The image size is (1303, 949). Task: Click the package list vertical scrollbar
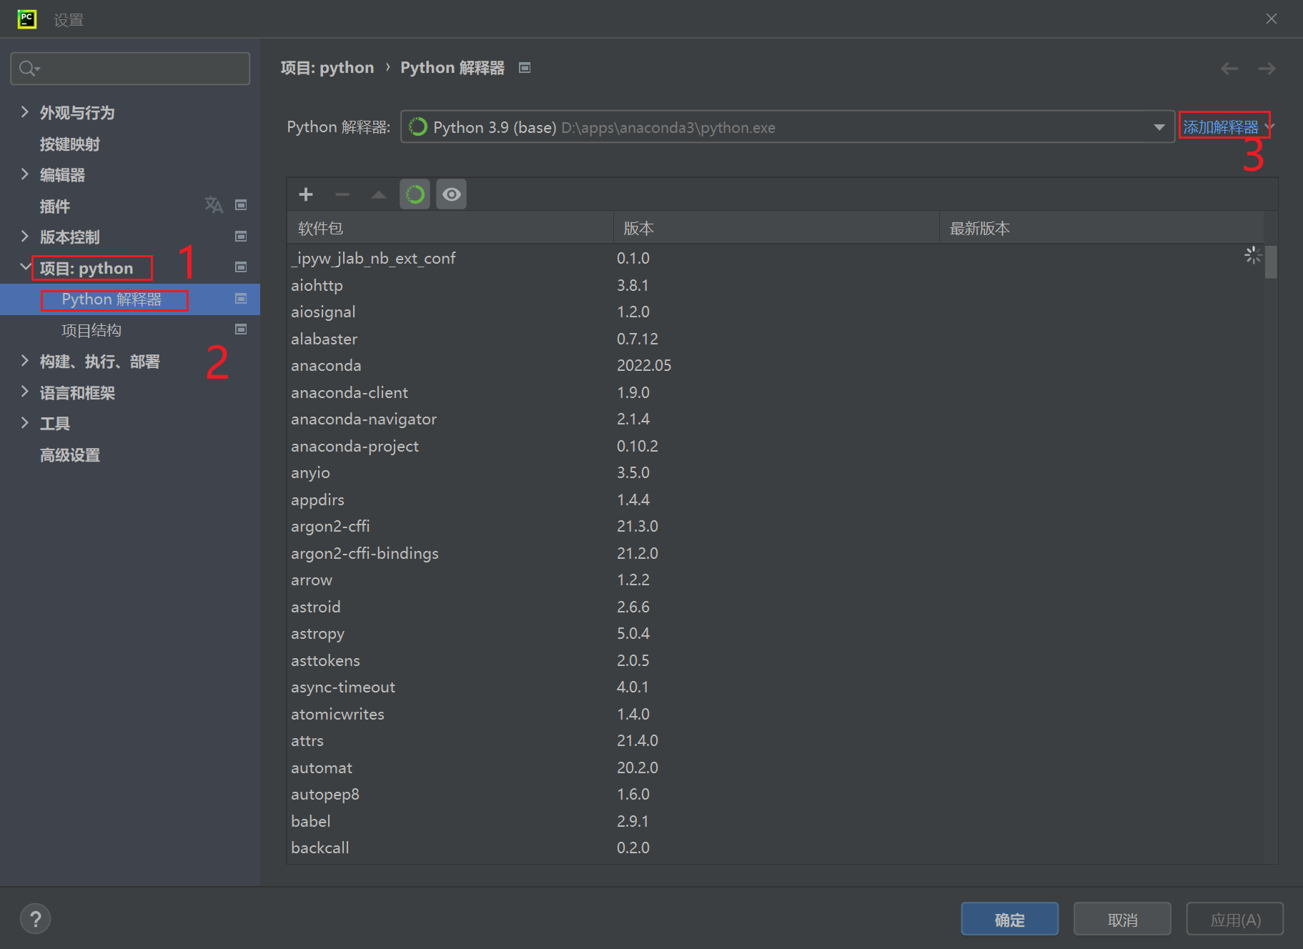click(1271, 263)
